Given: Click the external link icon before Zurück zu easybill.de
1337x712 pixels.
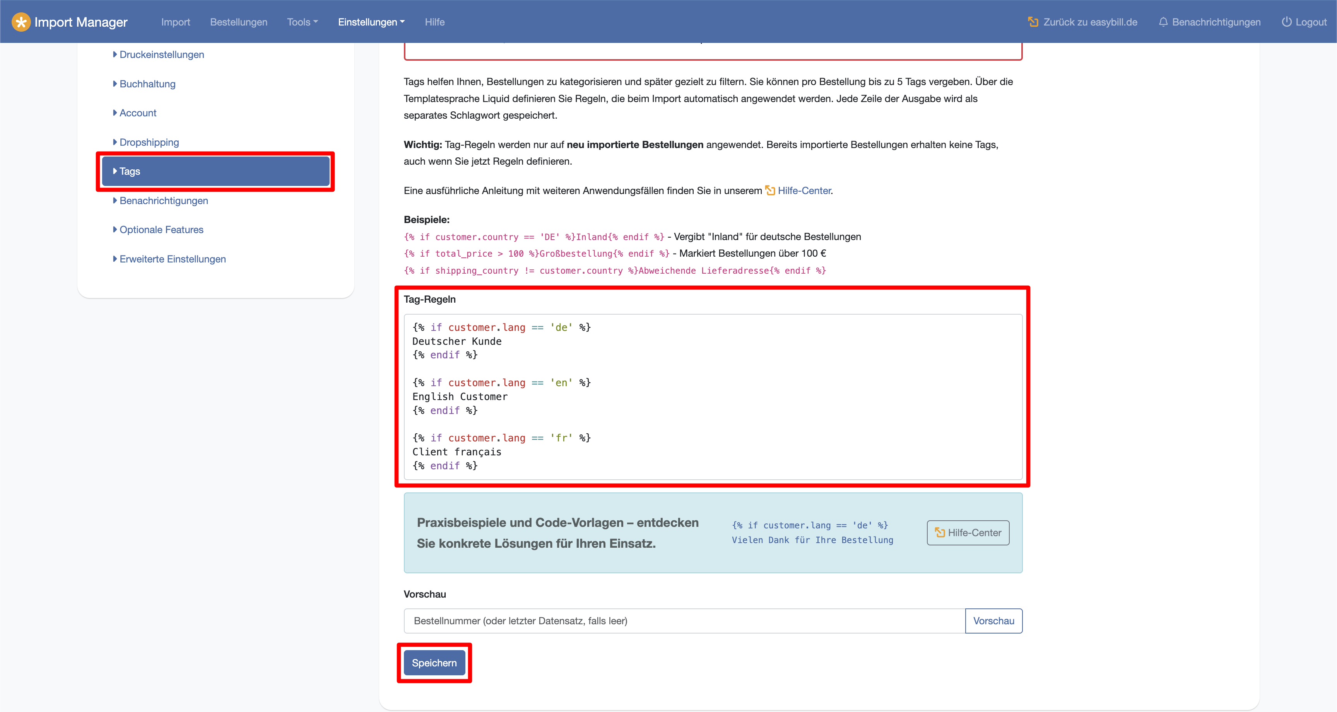Looking at the screenshot, I should click(x=1033, y=22).
